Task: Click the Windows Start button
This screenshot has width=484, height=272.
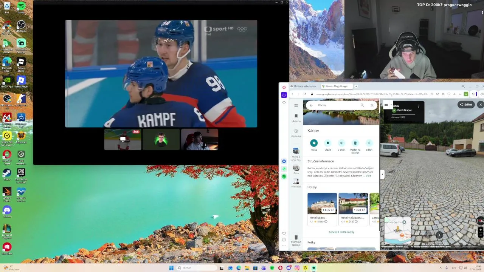Action: coord(171,268)
